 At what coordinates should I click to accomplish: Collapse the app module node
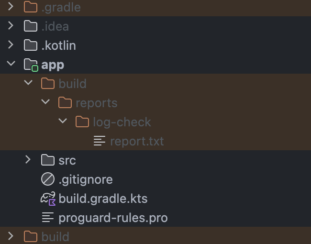click(x=11, y=64)
